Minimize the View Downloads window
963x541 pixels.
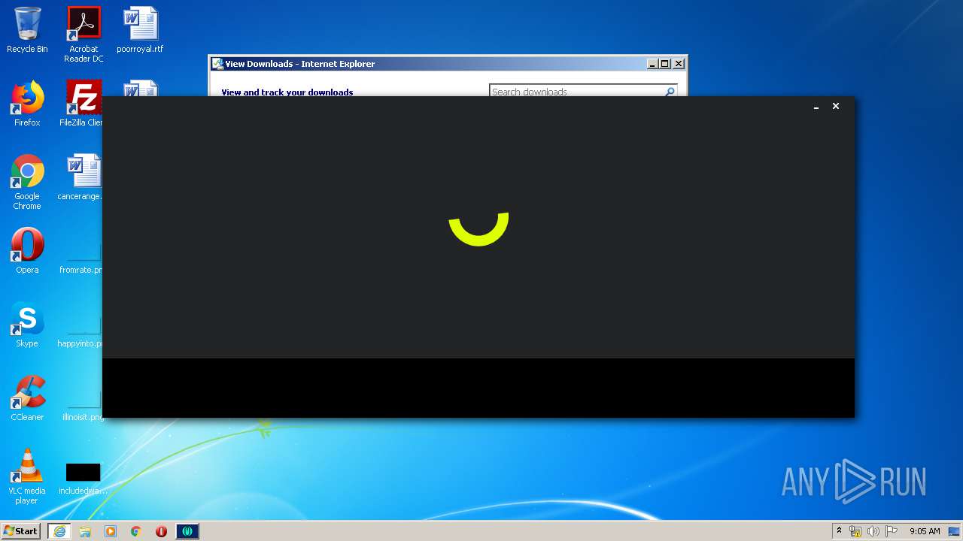coord(652,64)
